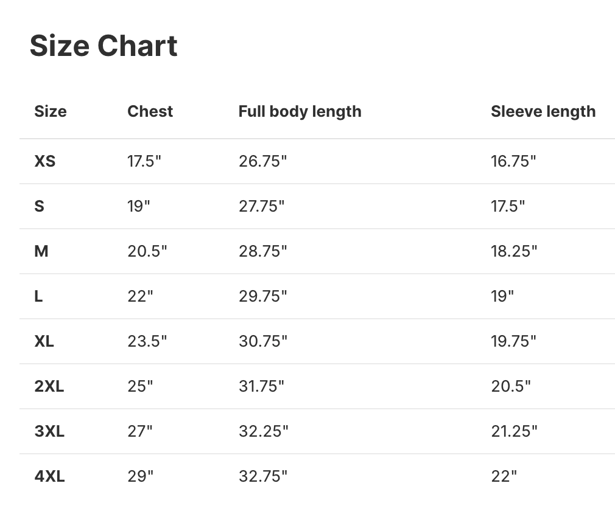Select the S size row label
This screenshot has width=615, height=517.
(40, 206)
